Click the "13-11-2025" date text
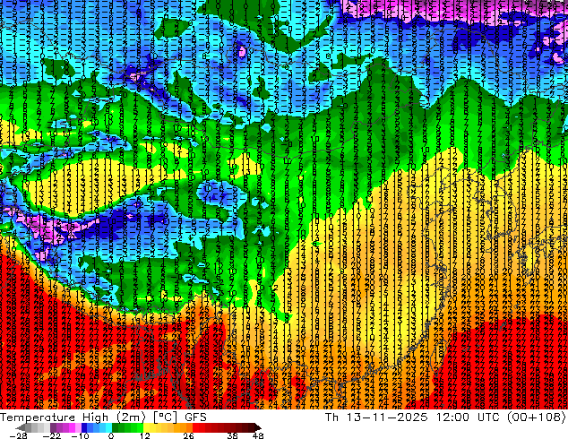Viewport: 568px width, 439px height. (x=387, y=417)
